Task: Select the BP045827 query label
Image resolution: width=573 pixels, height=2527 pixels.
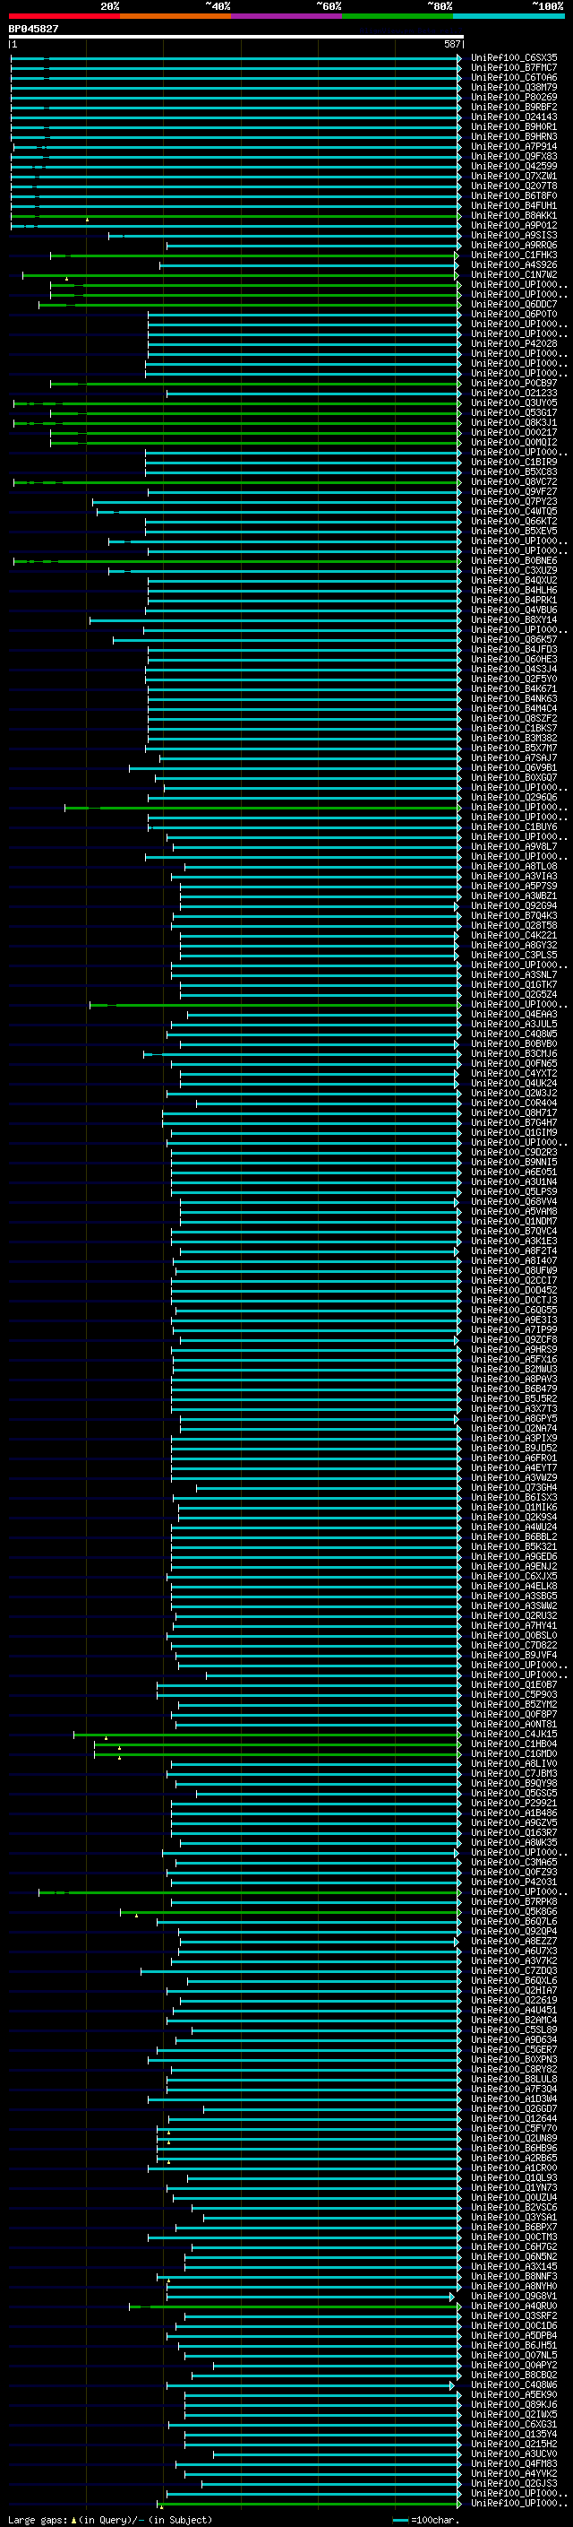Action: (x=33, y=30)
